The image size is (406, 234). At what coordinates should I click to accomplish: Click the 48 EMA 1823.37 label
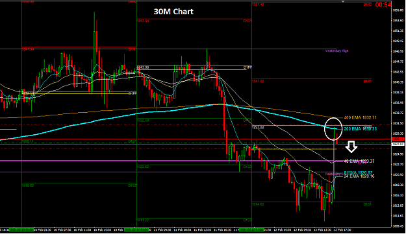pos(359,161)
